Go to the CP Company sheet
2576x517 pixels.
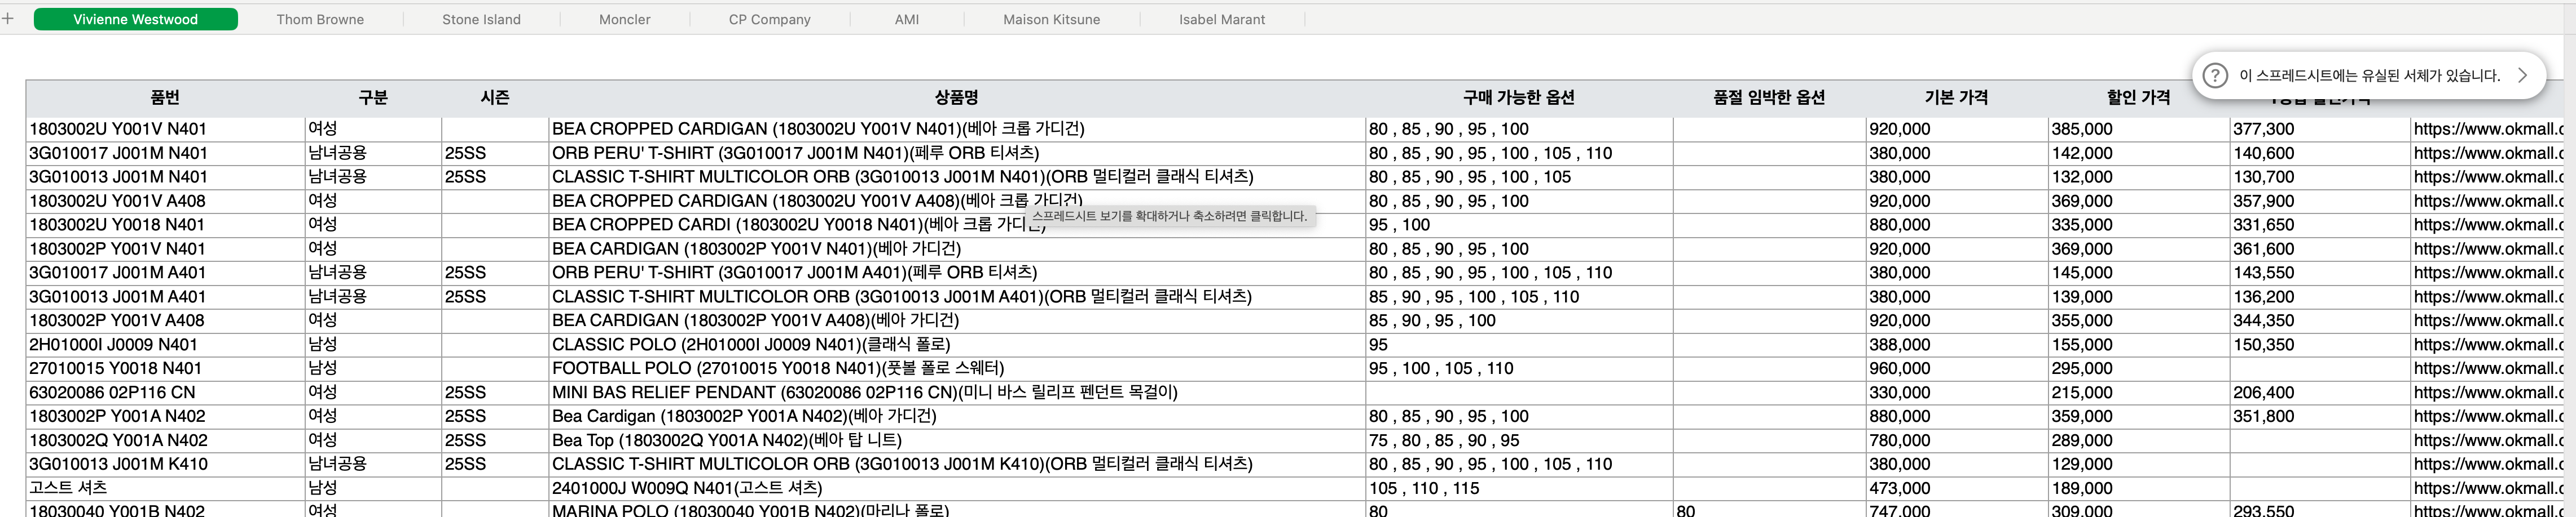769,19
